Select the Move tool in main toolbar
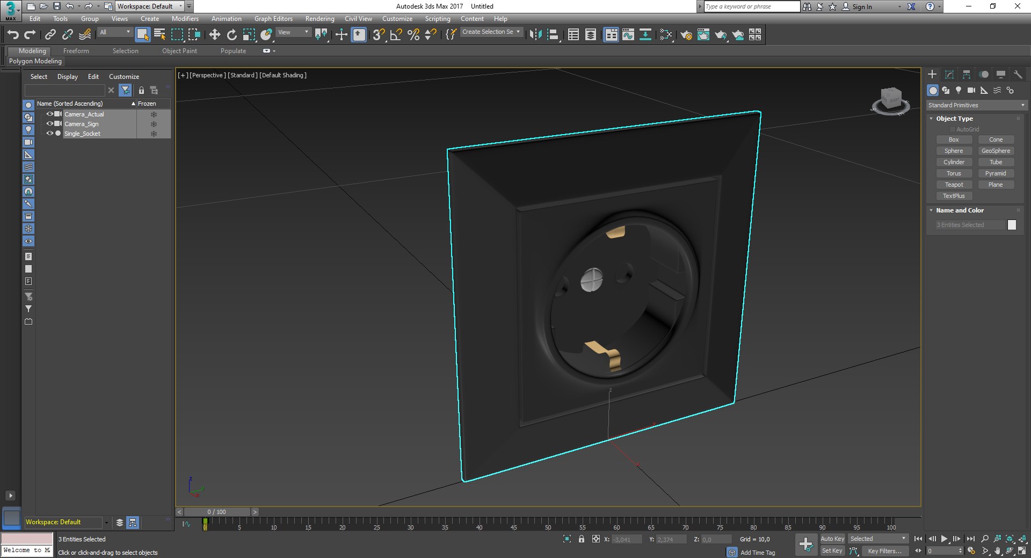1031x558 pixels. tap(214, 35)
